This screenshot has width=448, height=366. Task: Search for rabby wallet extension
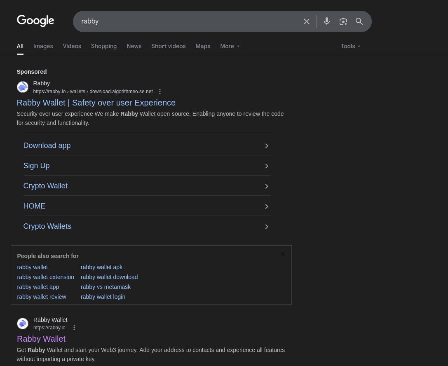(x=45, y=277)
